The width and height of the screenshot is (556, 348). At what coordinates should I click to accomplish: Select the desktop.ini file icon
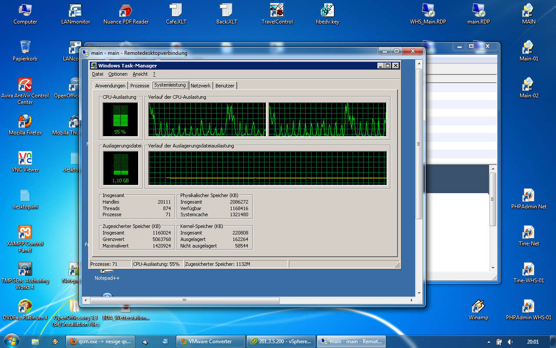point(25,198)
